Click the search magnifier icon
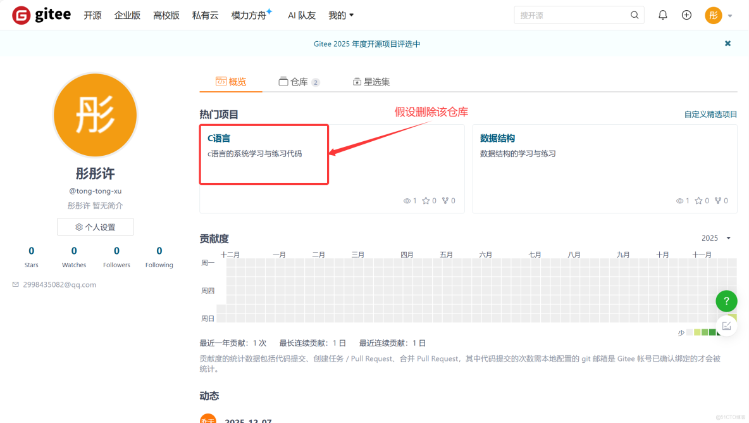The height and width of the screenshot is (423, 749). click(x=634, y=15)
